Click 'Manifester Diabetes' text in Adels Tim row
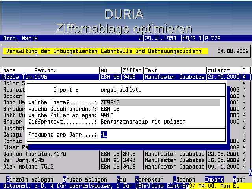The image size is (252, 189). [x=175, y=77]
